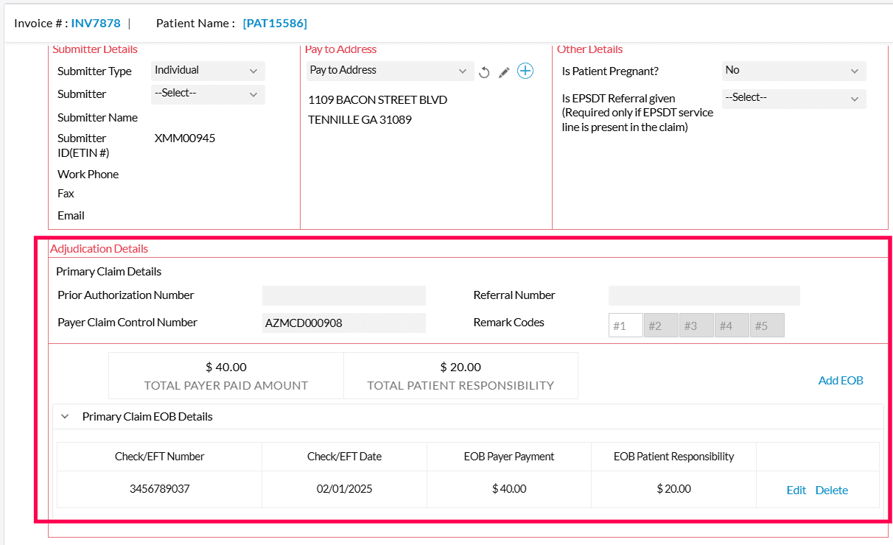Click the plus icon to add new address
The height and width of the screenshot is (545, 893).
(x=525, y=71)
